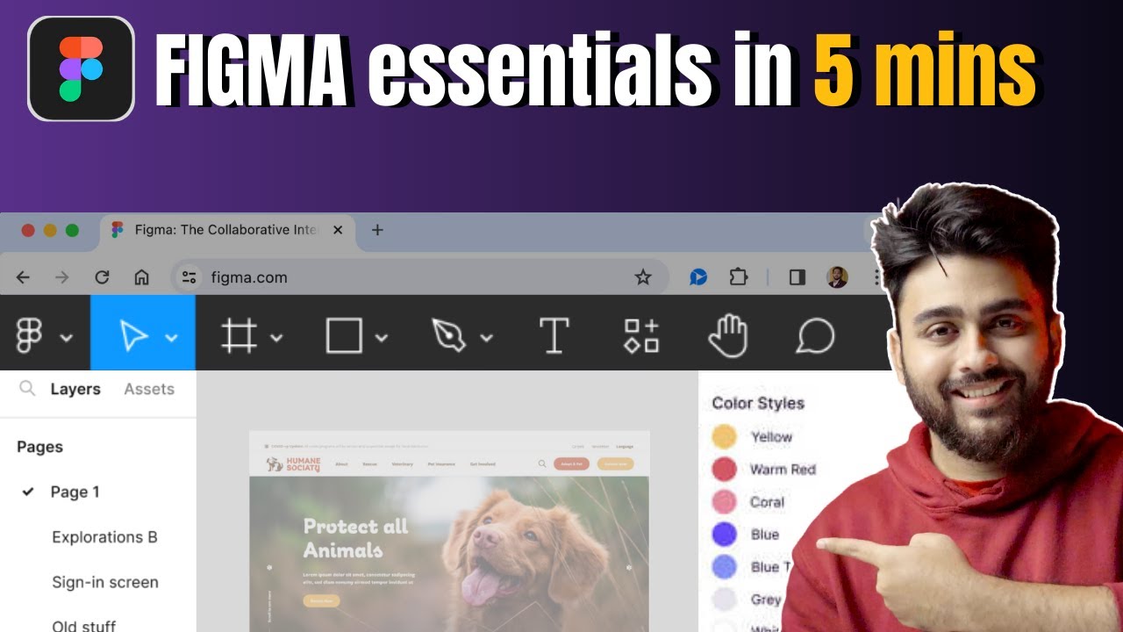The image size is (1123, 632).
Task: Close the Figma browser tab
Action: (x=338, y=230)
